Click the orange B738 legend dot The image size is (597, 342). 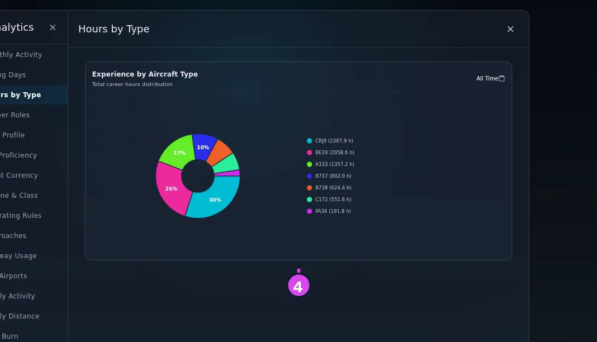[x=310, y=188]
